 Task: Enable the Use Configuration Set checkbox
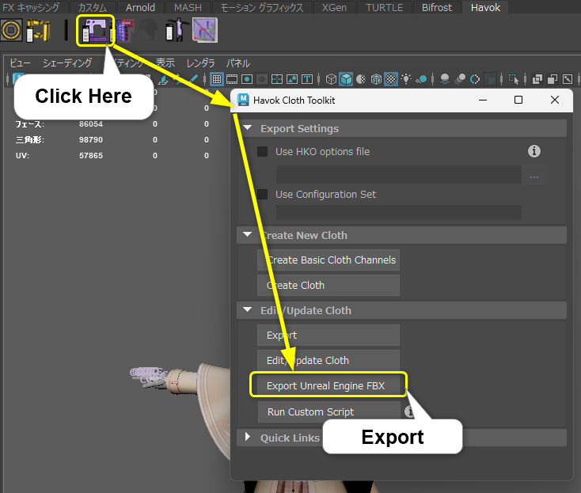[262, 194]
